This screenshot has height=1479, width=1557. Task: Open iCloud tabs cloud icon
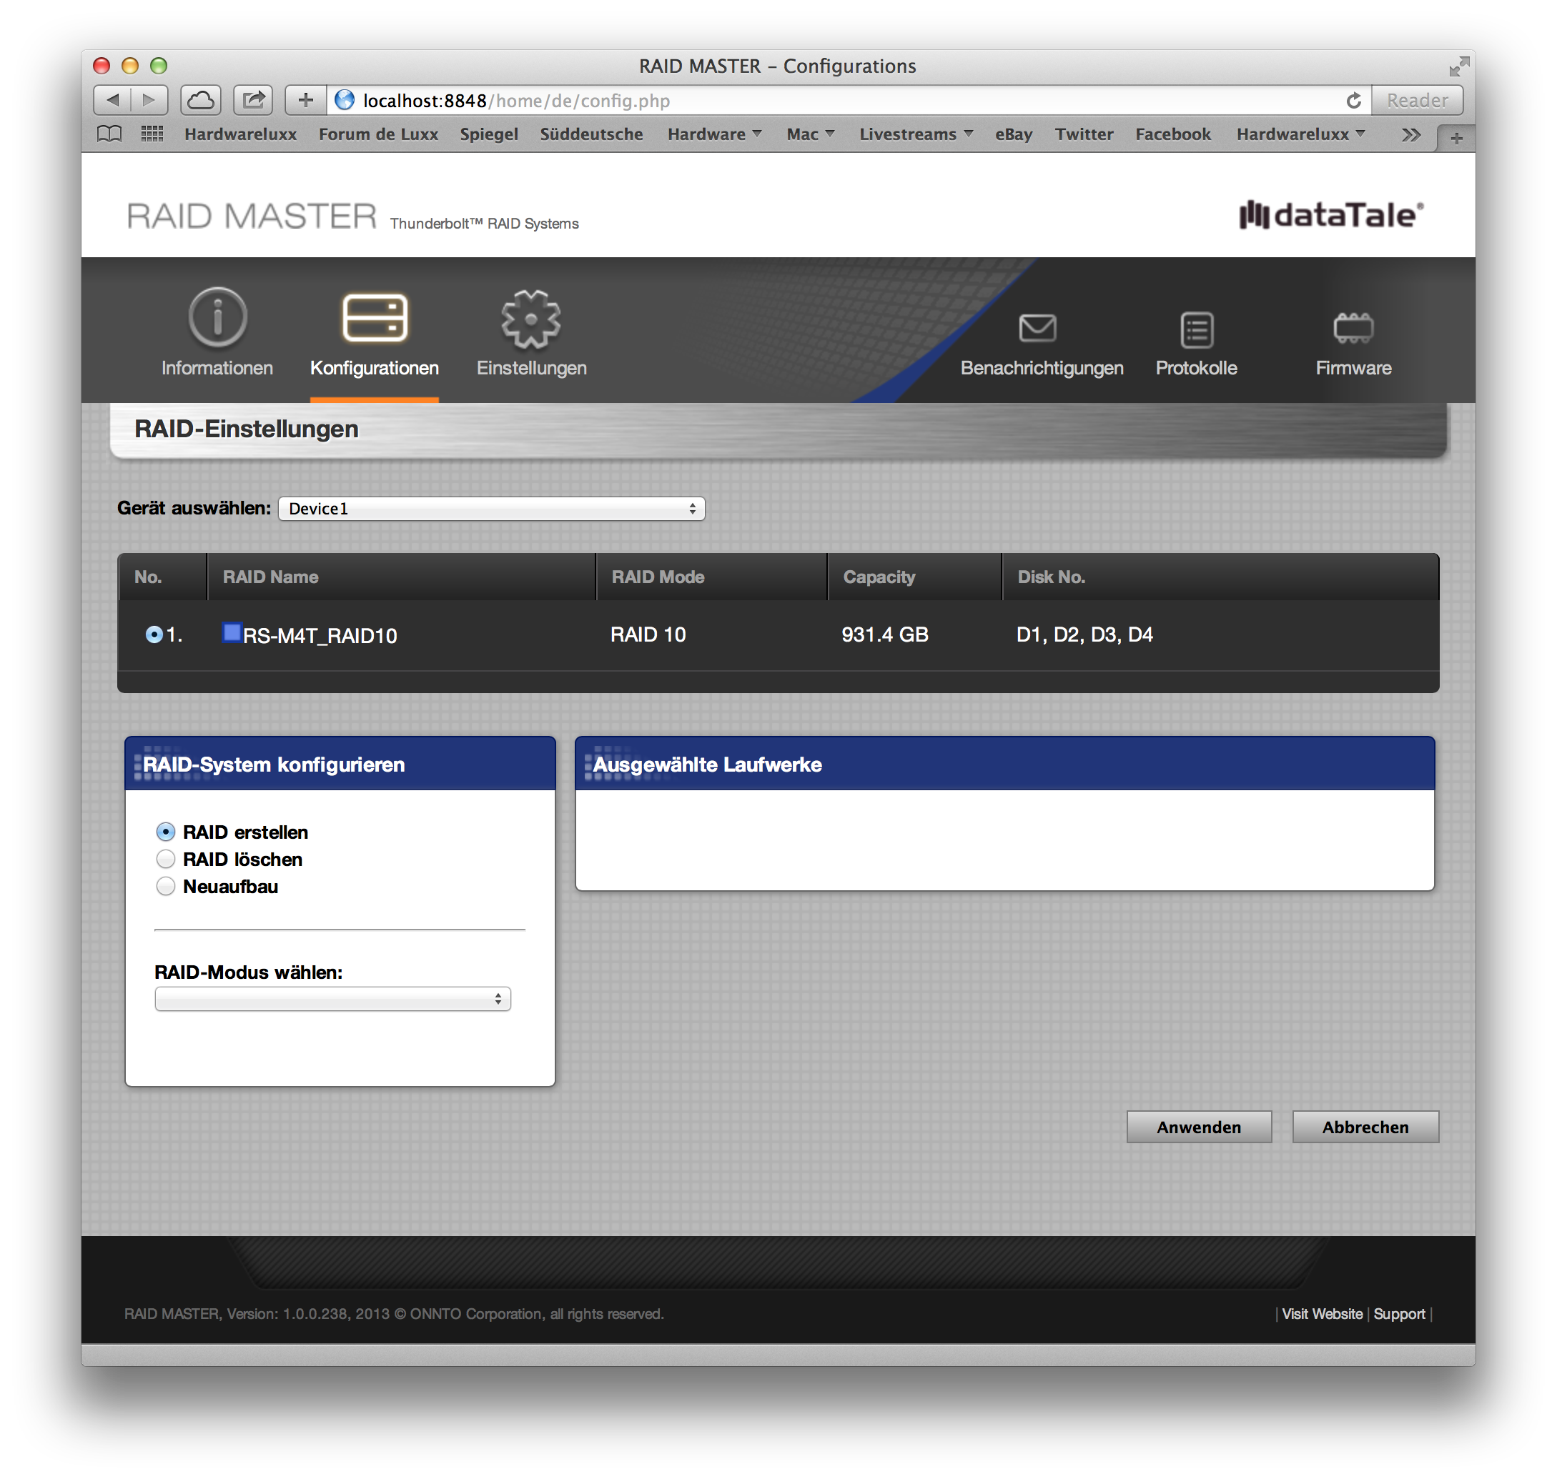[200, 100]
